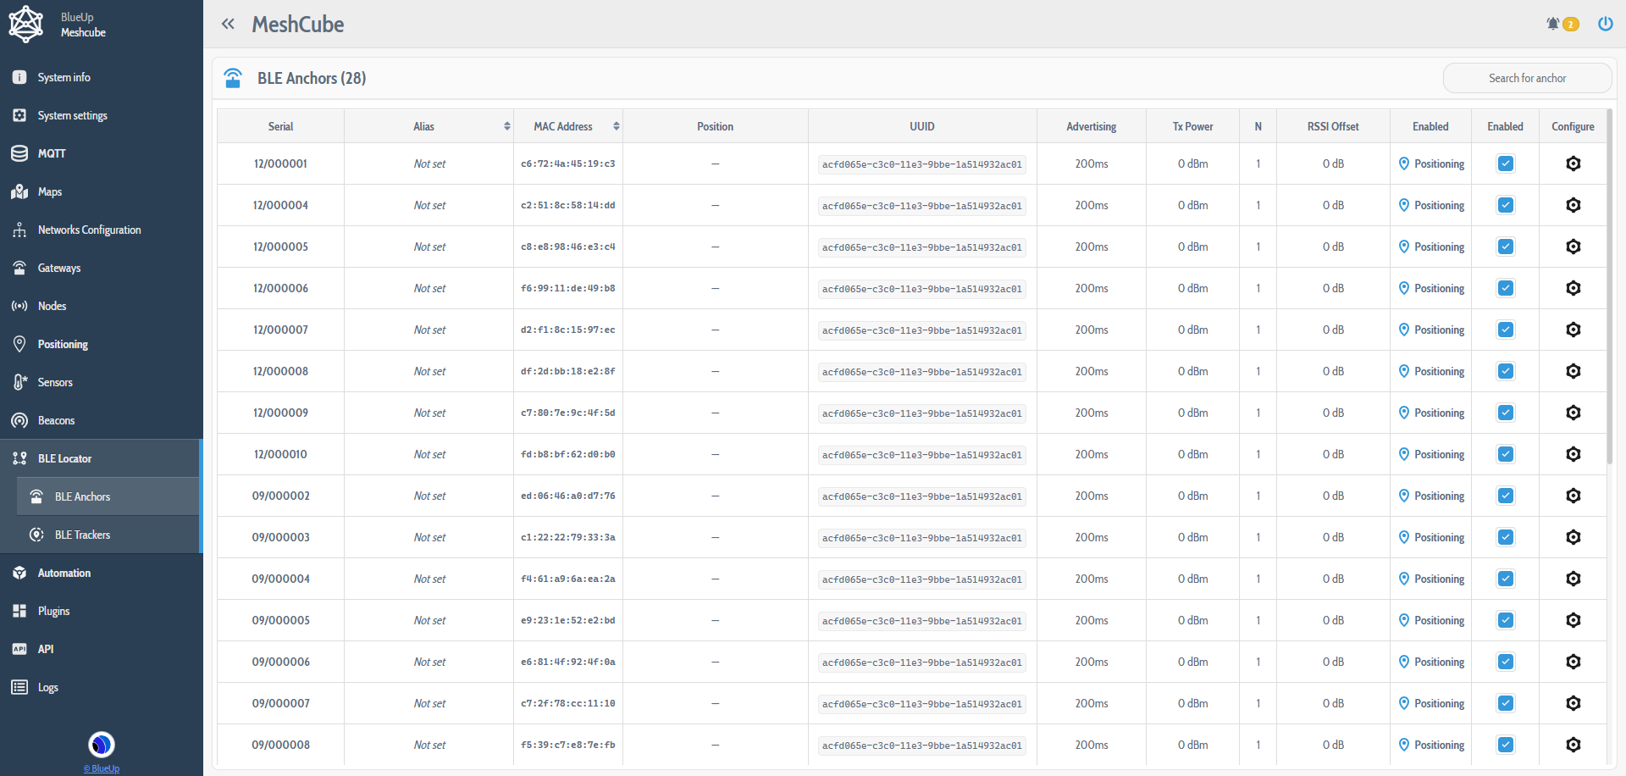Focus the Search for anchor field
1626x776 pixels.
(1526, 78)
